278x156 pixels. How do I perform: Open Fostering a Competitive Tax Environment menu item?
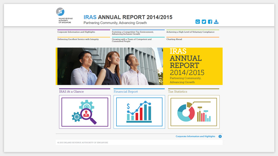pos(133,33)
